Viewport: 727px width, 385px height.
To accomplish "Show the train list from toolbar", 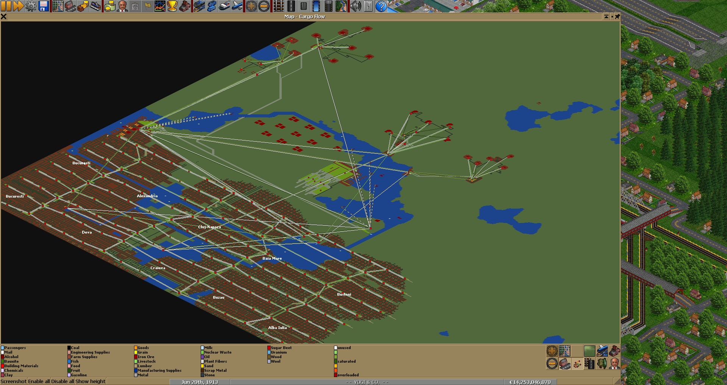I will (199, 6).
